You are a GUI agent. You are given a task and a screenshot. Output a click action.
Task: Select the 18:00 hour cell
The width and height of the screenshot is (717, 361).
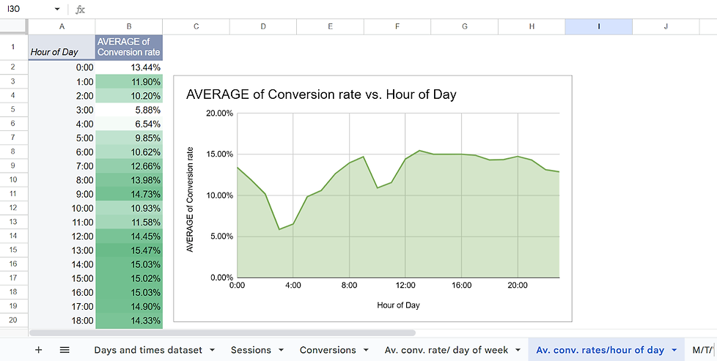(62, 320)
